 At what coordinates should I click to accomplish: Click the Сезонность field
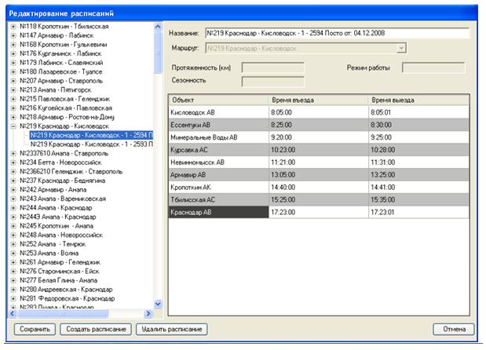[273, 82]
